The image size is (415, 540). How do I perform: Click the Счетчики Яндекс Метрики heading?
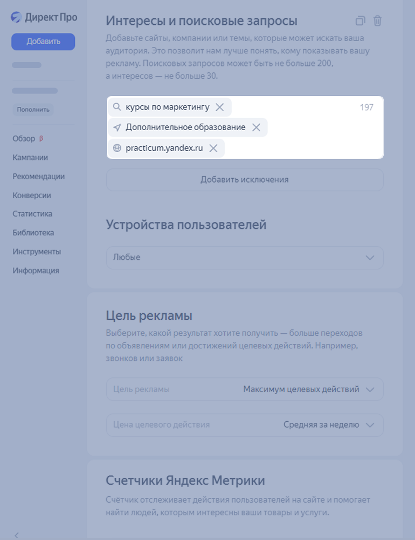(x=185, y=480)
